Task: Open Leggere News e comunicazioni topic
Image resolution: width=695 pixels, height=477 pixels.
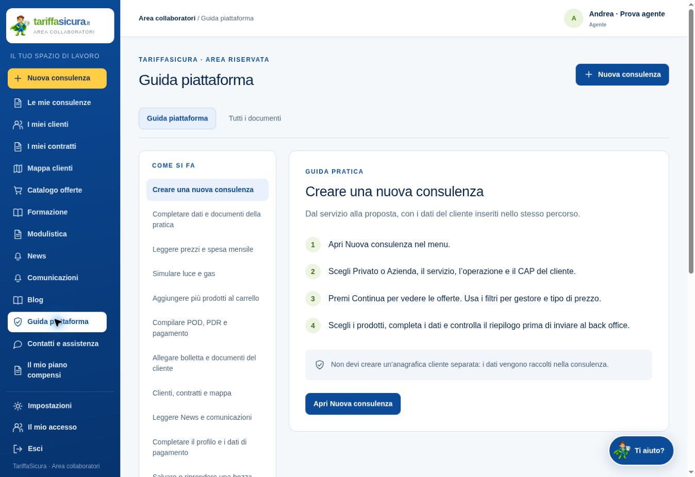Action: point(207,417)
